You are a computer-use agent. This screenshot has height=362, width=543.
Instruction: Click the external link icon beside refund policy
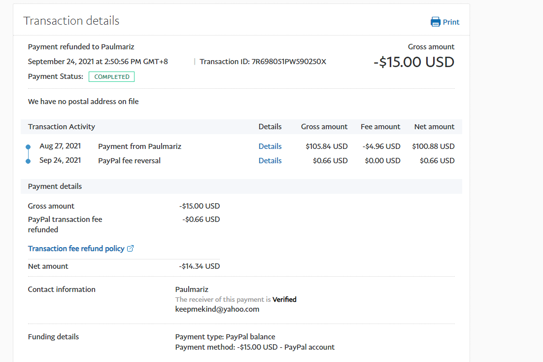(131, 249)
